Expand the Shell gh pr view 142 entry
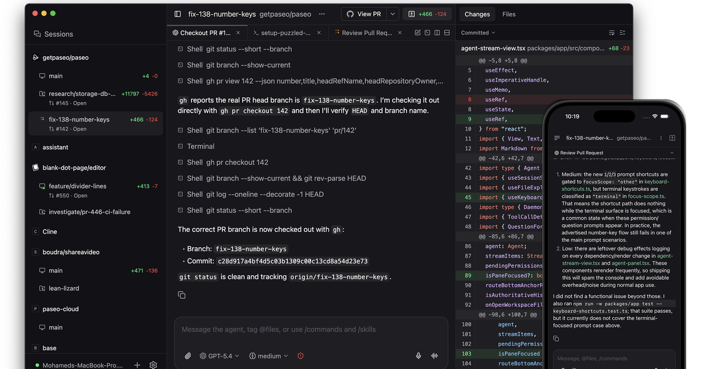The image size is (703, 369). (310, 81)
